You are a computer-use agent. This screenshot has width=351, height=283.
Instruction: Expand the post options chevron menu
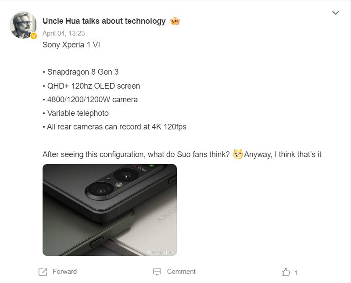335,13
